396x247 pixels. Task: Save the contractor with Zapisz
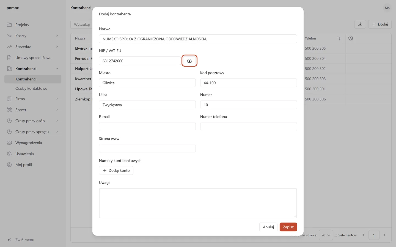[288, 227]
